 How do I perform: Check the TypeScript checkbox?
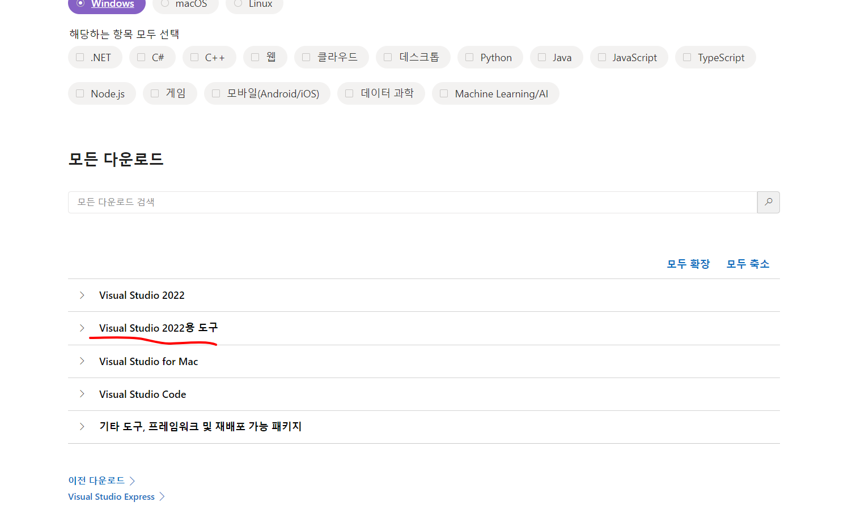tap(687, 57)
